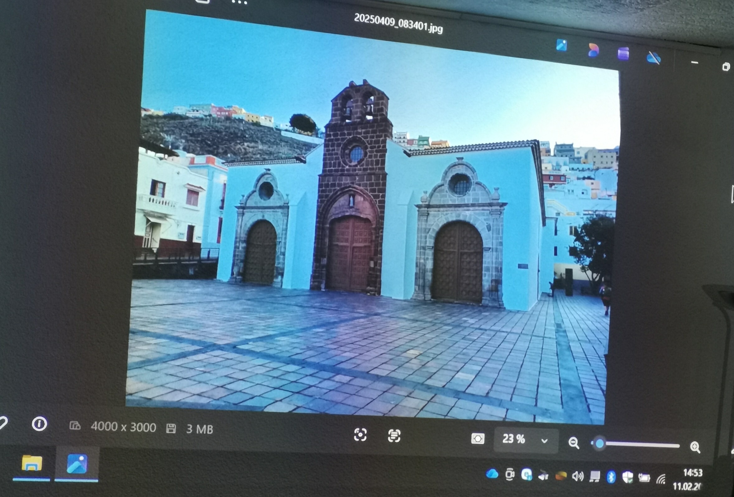Click the 4000 x 3000 dimensions label
The height and width of the screenshot is (497, 734).
(123, 427)
